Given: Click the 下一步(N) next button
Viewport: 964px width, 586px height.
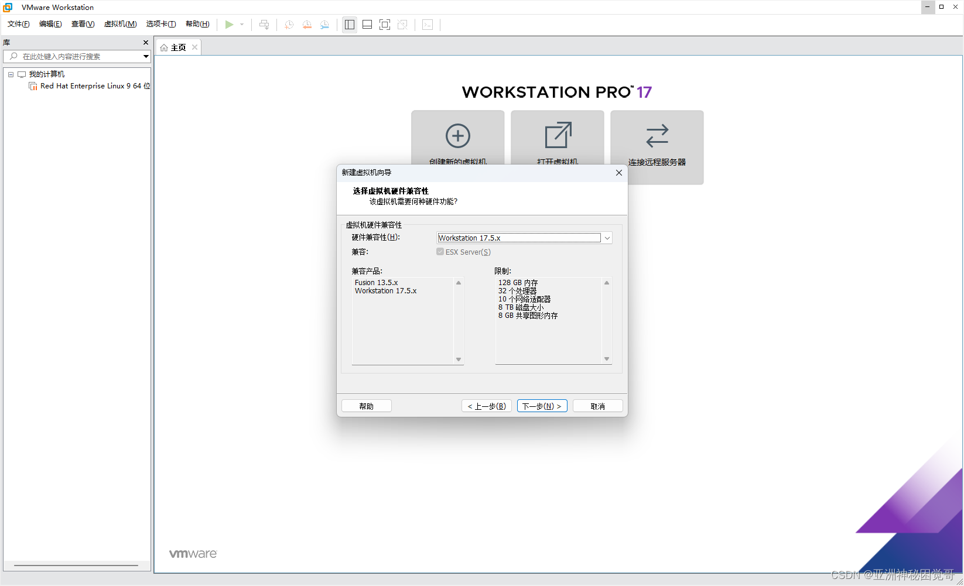Looking at the screenshot, I should (542, 406).
